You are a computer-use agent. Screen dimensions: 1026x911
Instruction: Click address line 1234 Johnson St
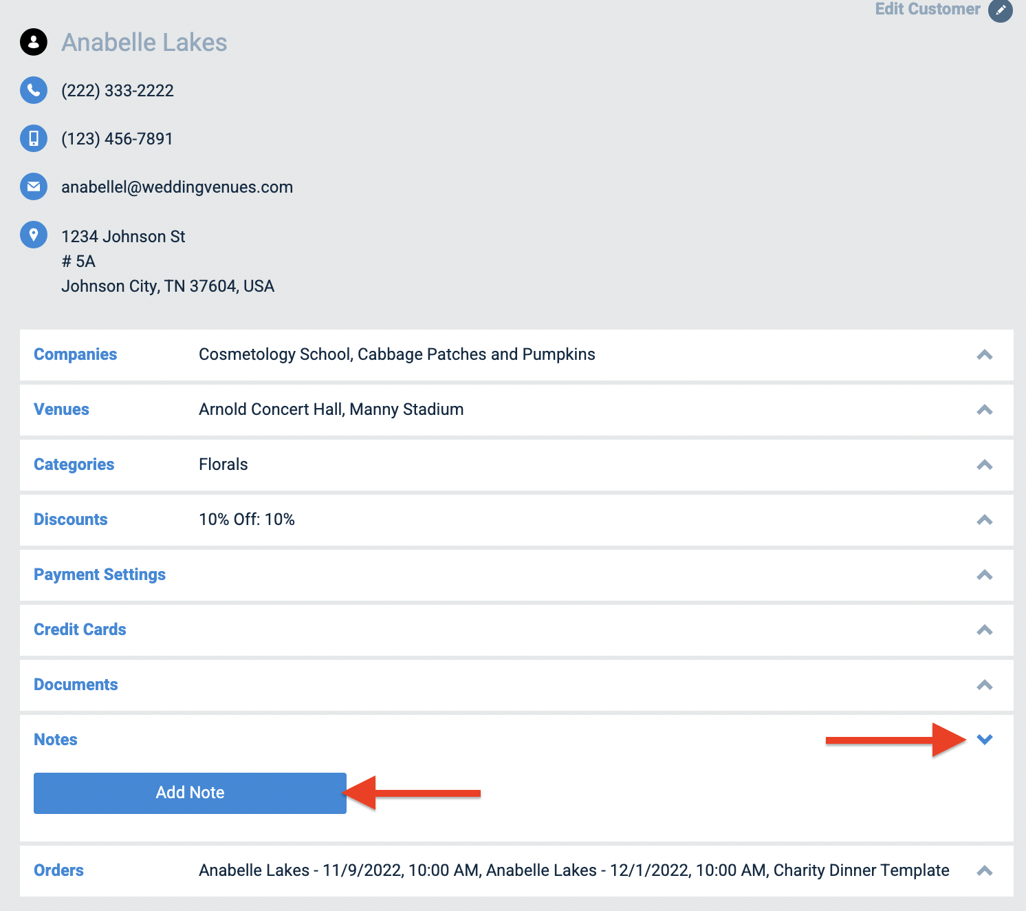(x=124, y=237)
